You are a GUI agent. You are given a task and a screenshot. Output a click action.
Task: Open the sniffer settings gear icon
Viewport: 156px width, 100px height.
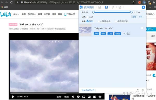(x=143, y=90)
